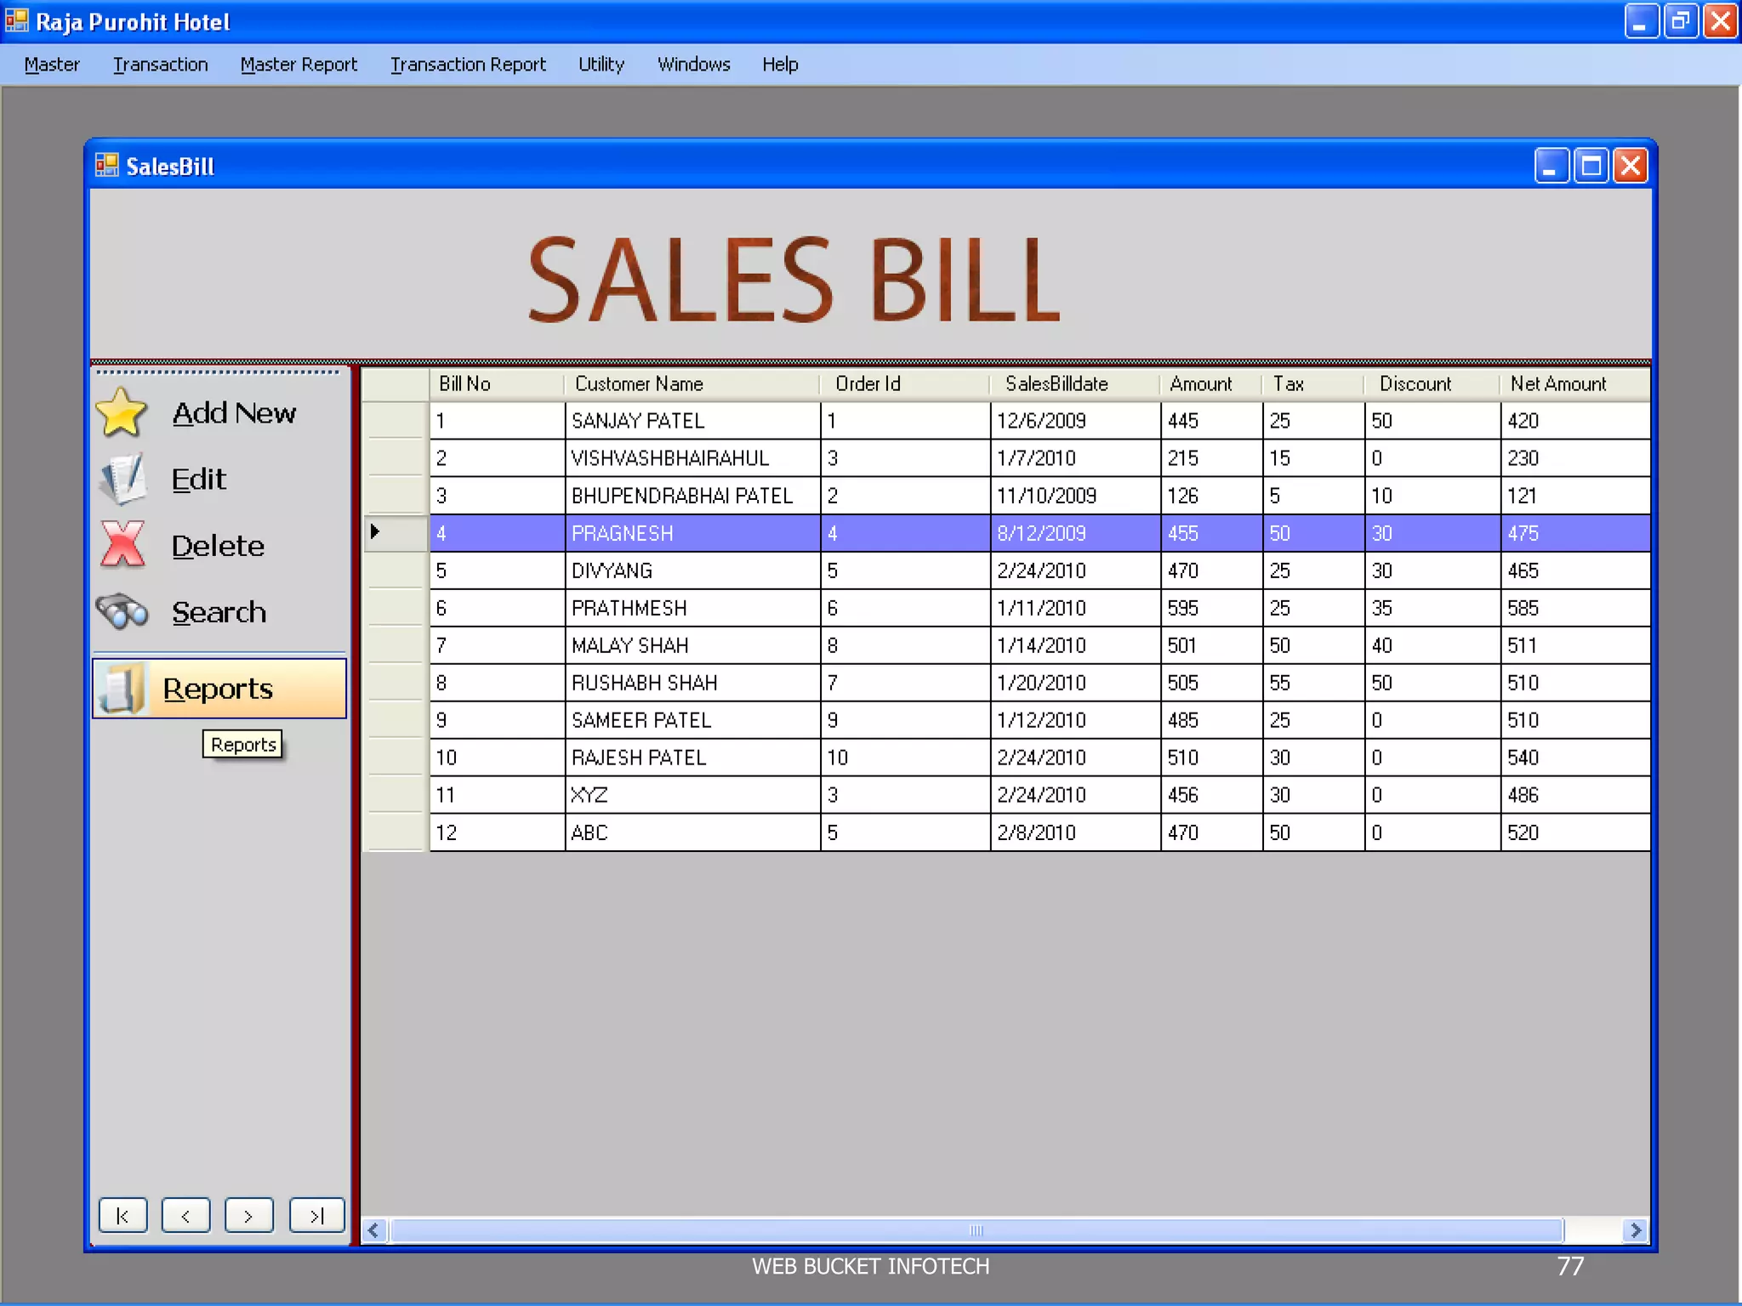Minimize the SalesBill child window
Image resolution: width=1742 pixels, height=1306 pixels.
(1551, 165)
